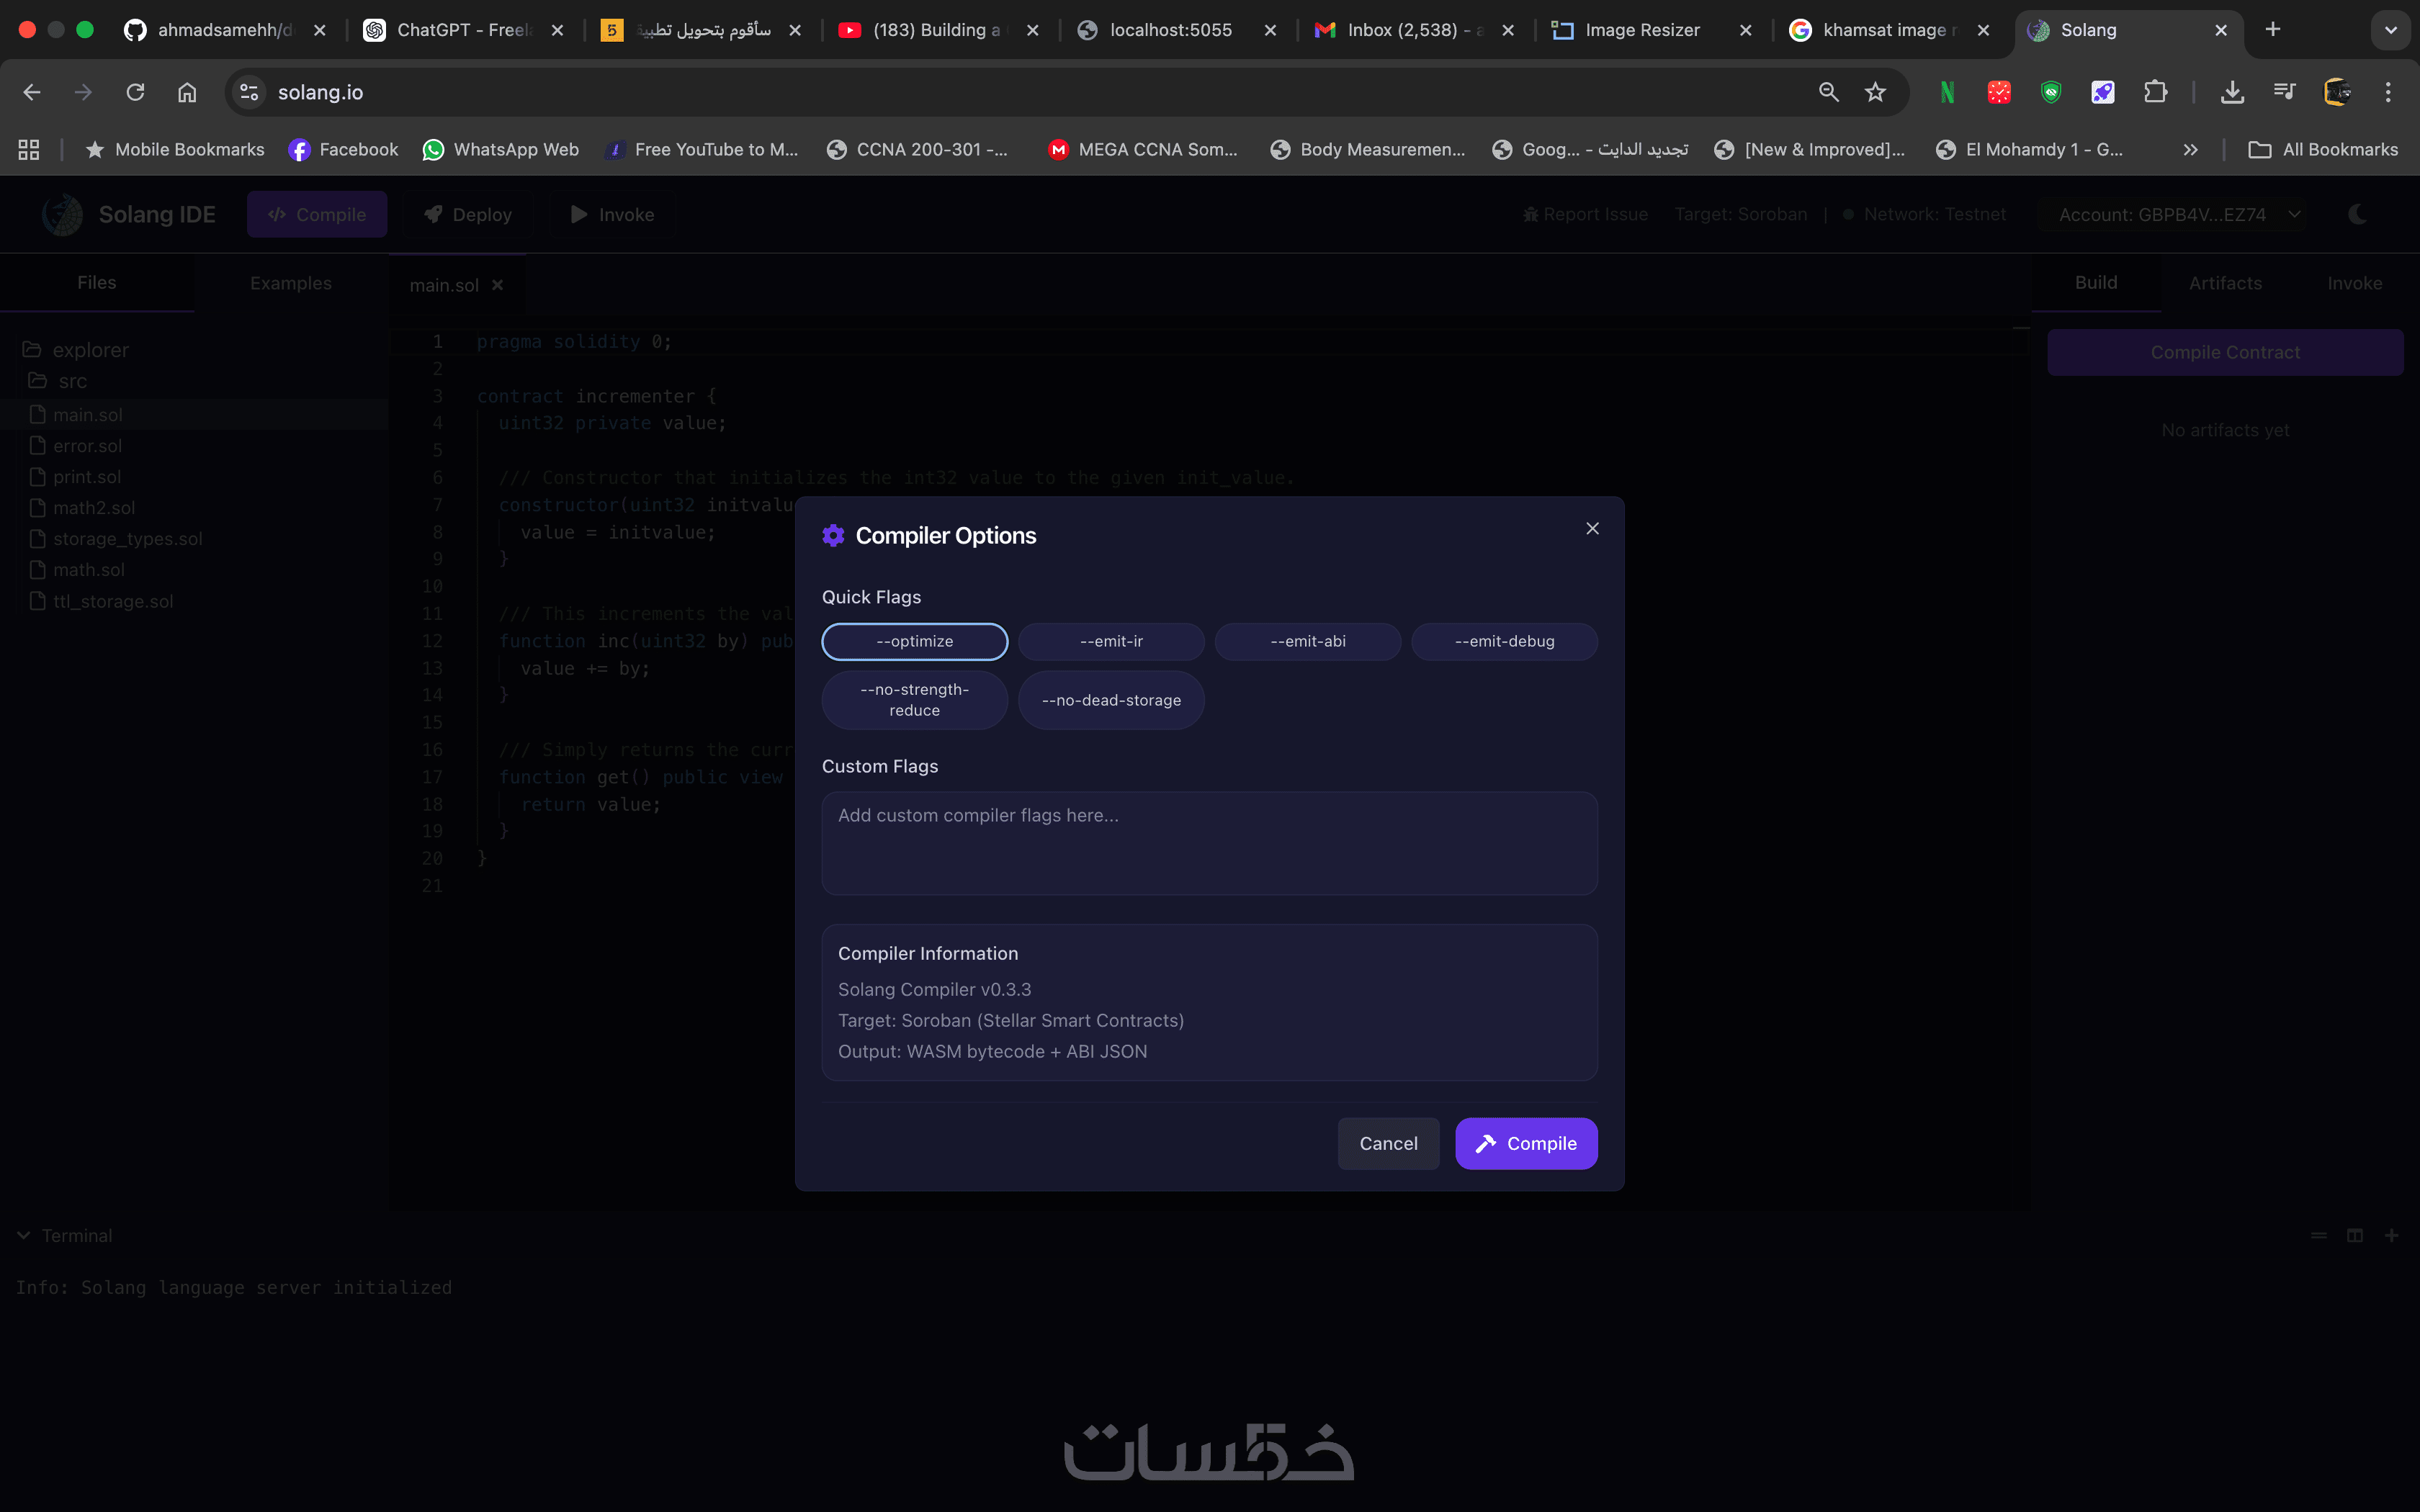Click the custom compiler flags text area

(x=1209, y=843)
